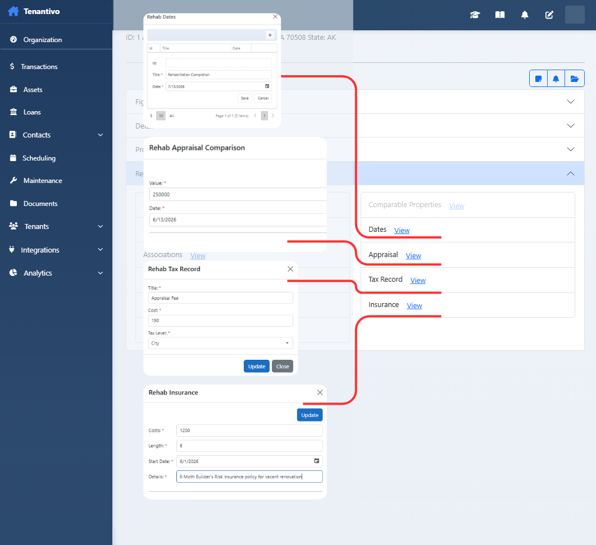
Task: Open the notifications bell in top header
Action: 525,15
